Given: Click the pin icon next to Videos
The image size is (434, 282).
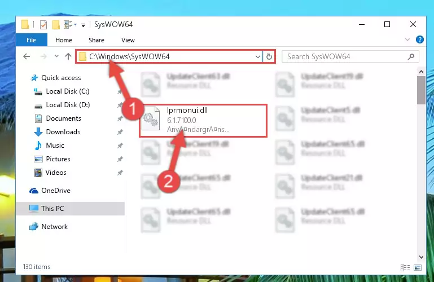Looking at the screenshot, I should [120, 173].
